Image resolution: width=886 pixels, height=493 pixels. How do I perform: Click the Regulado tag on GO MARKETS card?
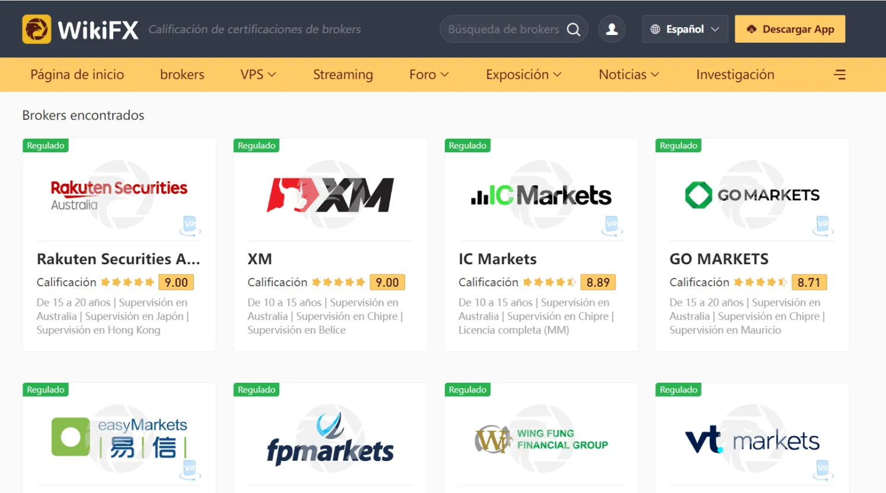tap(678, 146)
